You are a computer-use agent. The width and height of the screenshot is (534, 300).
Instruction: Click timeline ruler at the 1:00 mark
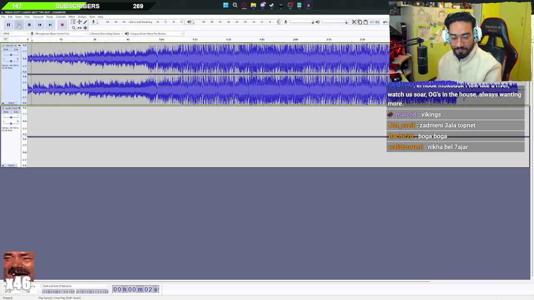[x=161, y=40]
